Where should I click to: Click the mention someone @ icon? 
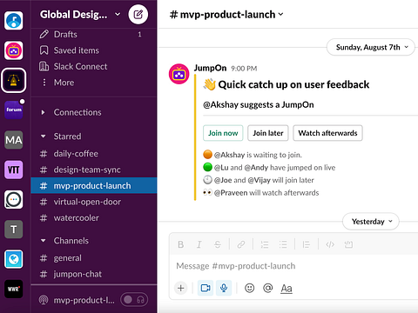click(267, 288)
